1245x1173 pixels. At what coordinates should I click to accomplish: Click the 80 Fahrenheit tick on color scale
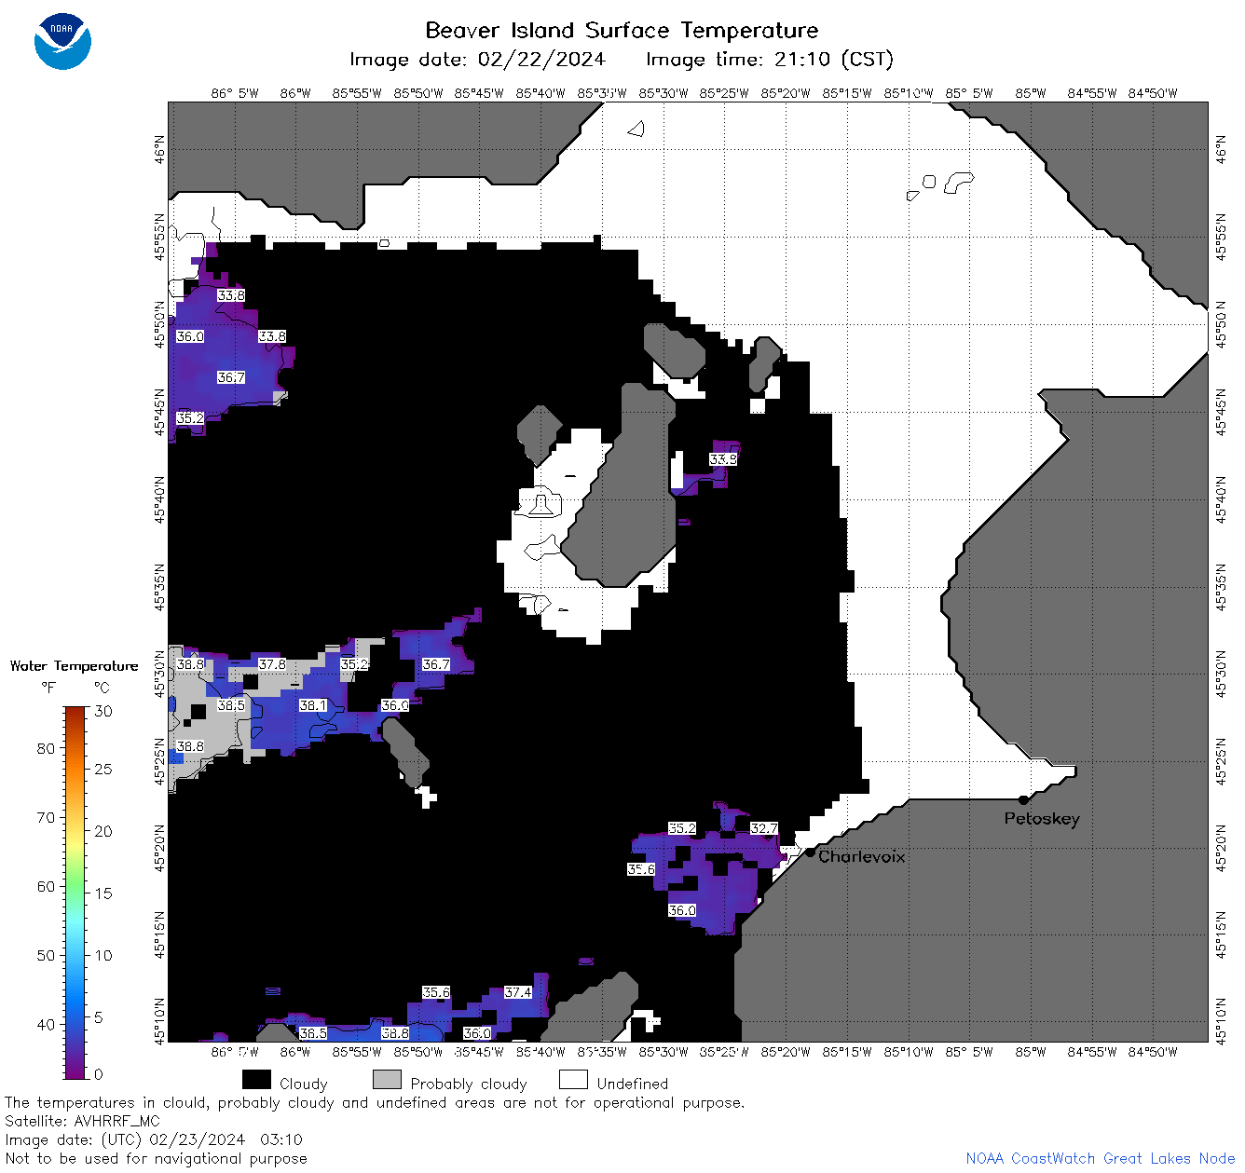pyautogui.click(x=46, y=748)
